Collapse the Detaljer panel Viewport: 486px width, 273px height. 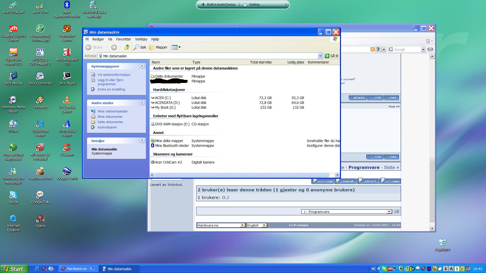142,141
